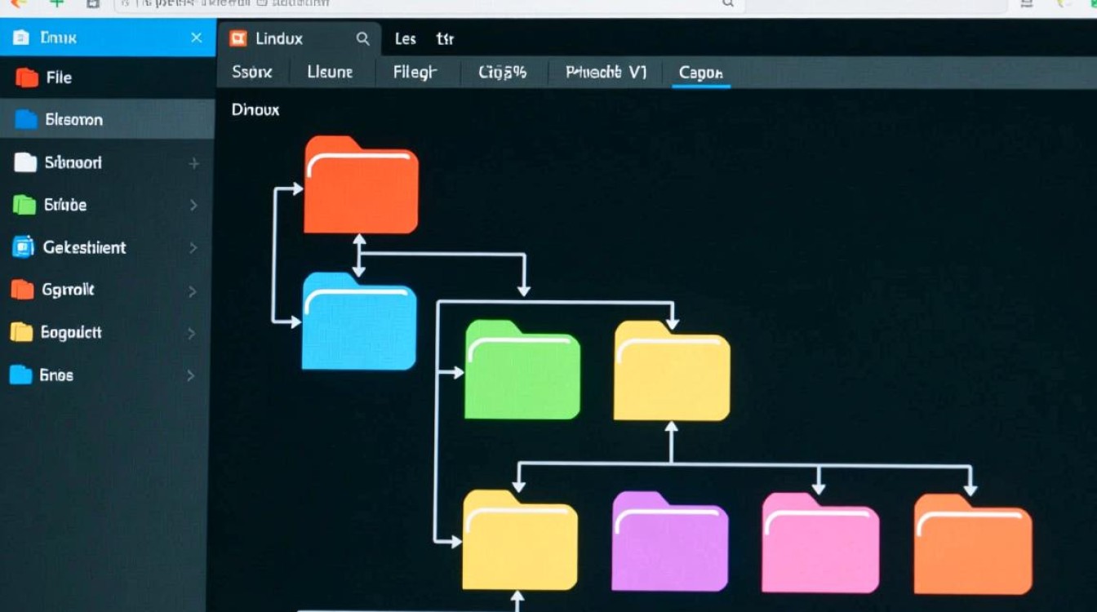The image size is (1097, 612).
Task: Click the red folder at top of diagram
Action: 361,186
